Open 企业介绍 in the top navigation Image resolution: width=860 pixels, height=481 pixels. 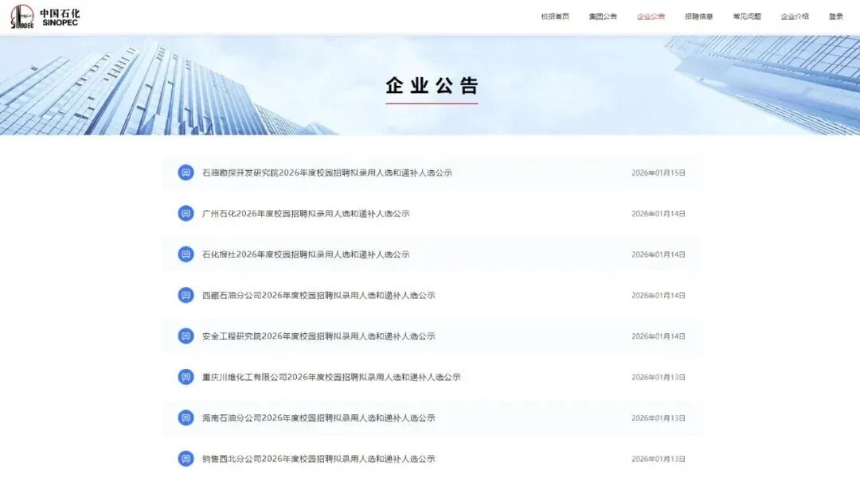(795, 17)
